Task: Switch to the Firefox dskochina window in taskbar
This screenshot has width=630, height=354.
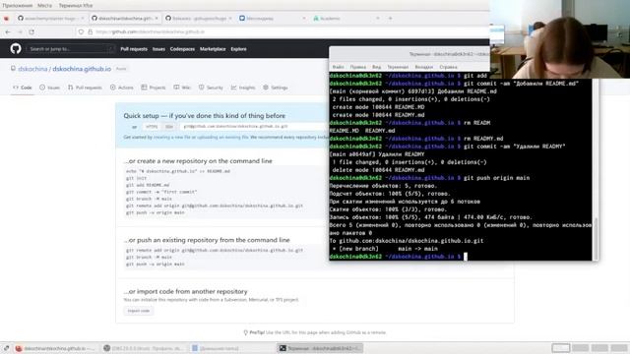Action: click(x=55, y=348)
